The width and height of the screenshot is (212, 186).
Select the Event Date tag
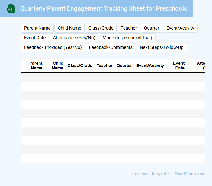click(35, 38)
